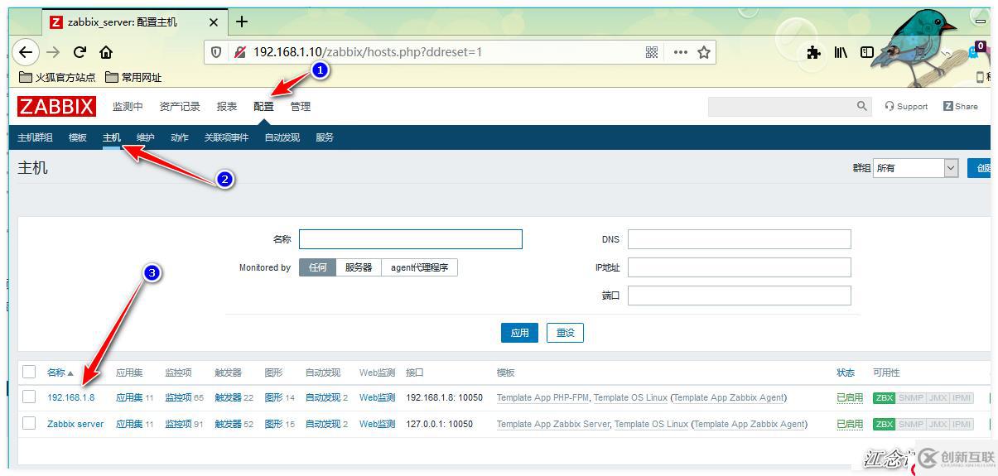This screenshot has height=476, width=998.
Task: Open 自动发现 2 for Zabbix server
Action: [x=323, y=424]
